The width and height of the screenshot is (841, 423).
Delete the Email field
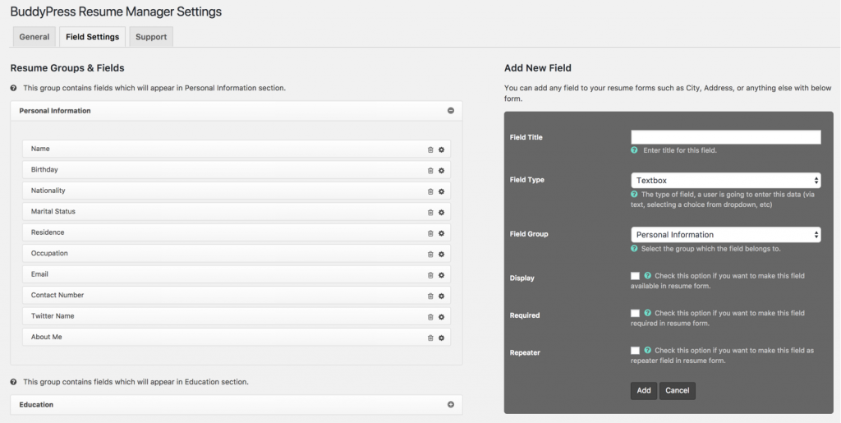click(x=430, y=276)
